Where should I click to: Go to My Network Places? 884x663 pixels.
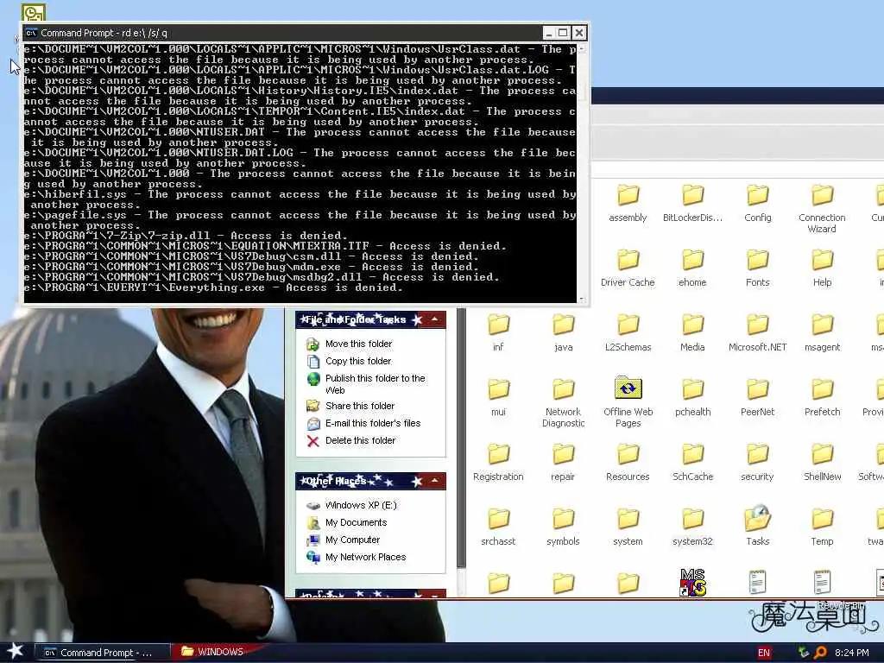[x=365, y=557]
